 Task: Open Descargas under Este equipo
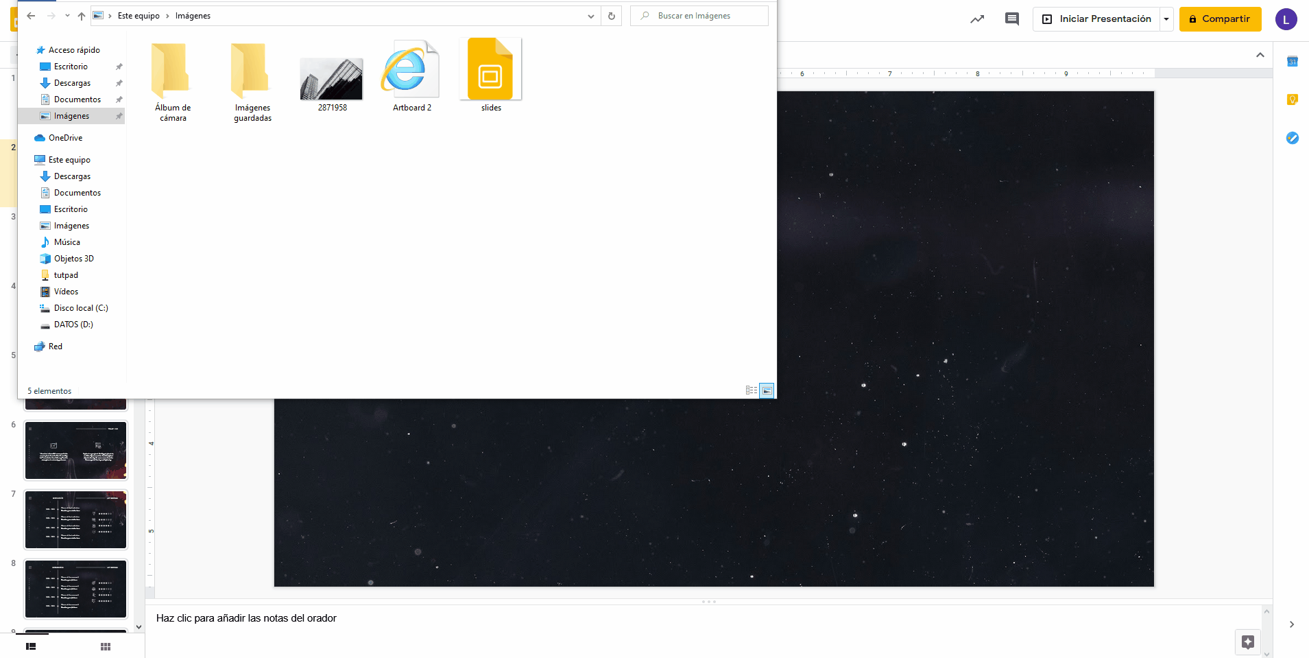click(72, 176)
